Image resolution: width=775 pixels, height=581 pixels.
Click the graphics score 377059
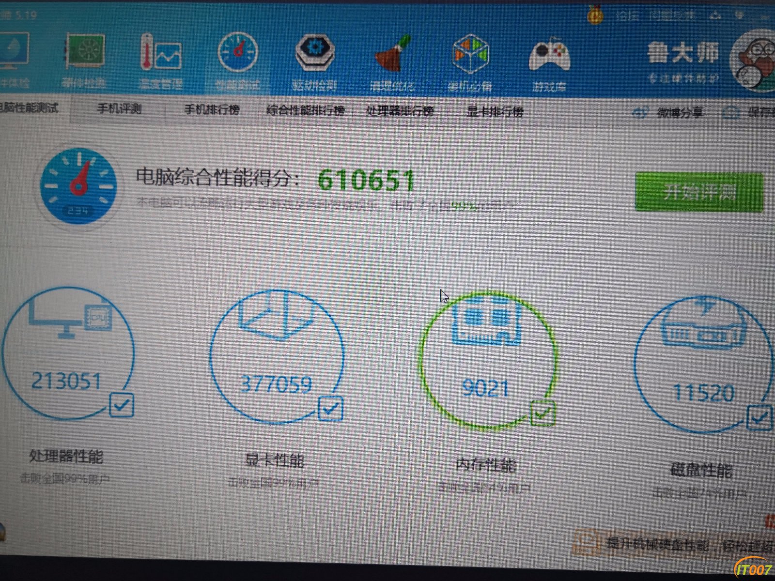277,384
